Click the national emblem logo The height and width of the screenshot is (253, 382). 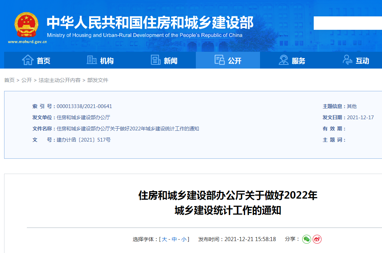click(x=26, y=25)
